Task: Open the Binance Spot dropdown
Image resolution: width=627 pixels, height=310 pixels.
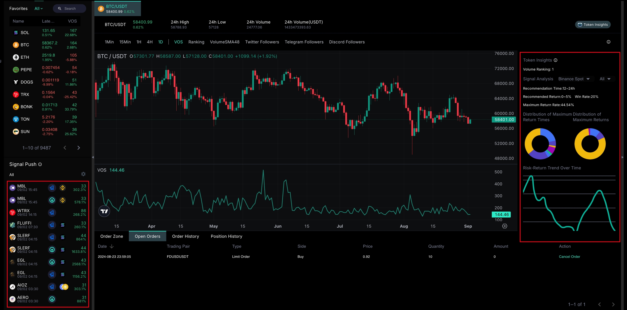Action: pos(574,79)
